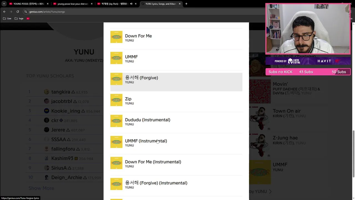Viewport: 355px width, 200px height.
Task: Click Show More under top scholars
Action: click(x=41, y=188)
